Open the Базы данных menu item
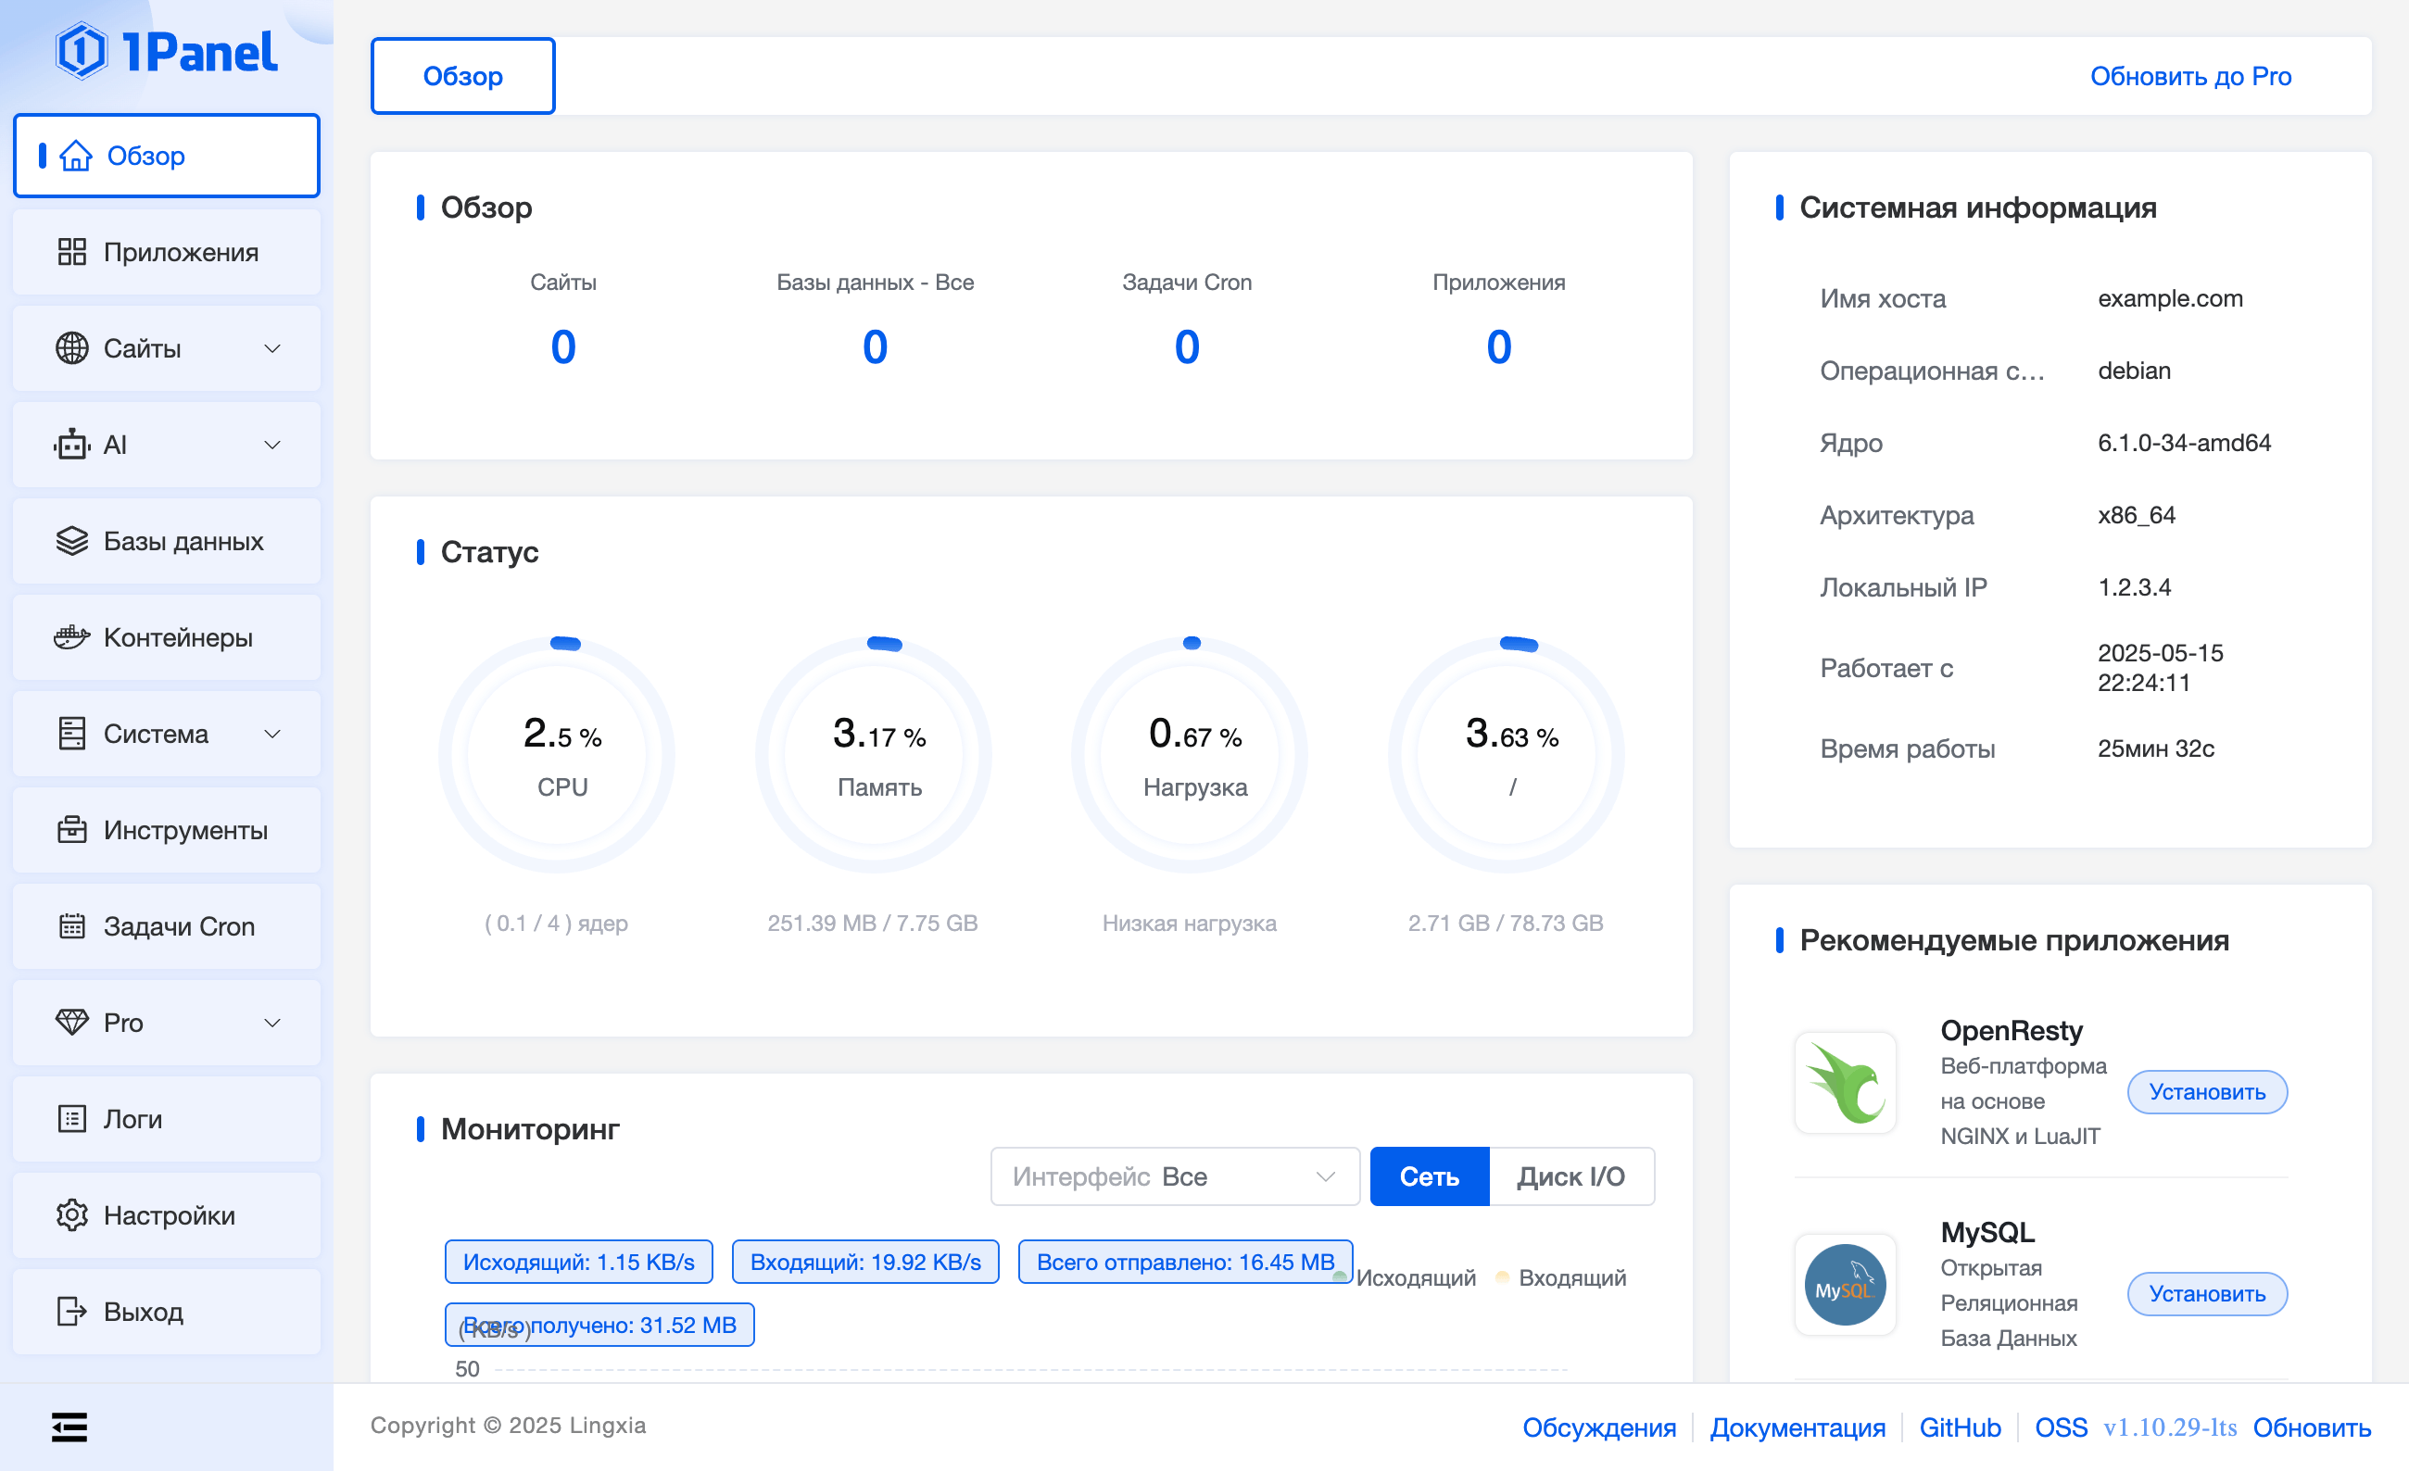This screenshot has width=2409, height=1471. [x=166, y=540]
